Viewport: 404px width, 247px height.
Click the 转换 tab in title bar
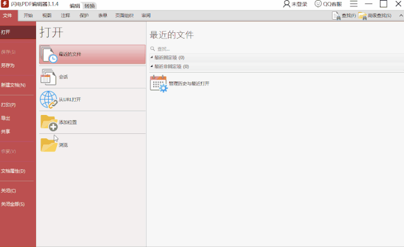[x=90, y=6]
